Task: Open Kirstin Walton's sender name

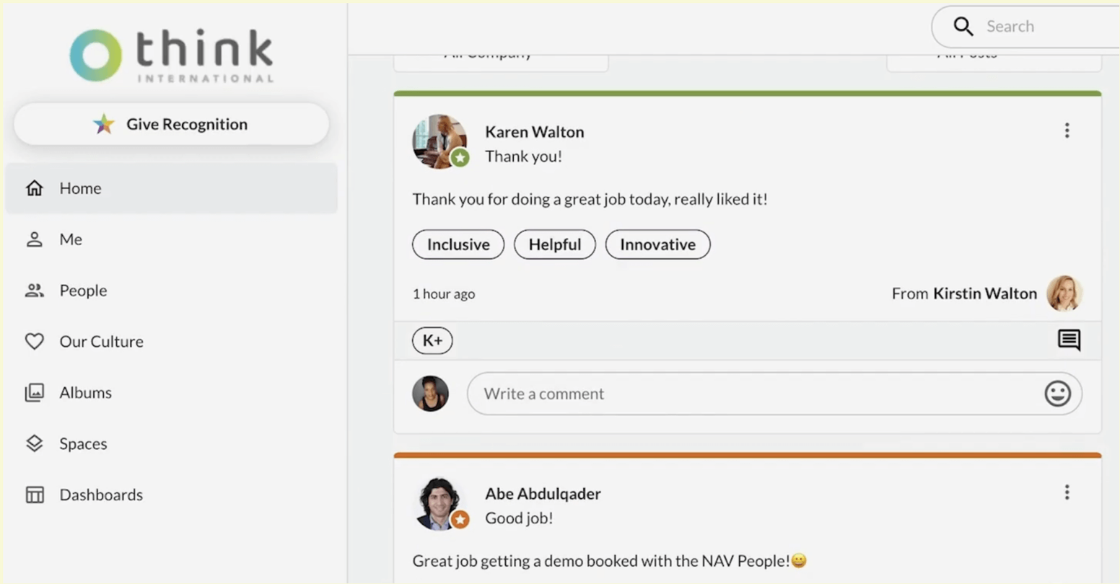Action: pyautogui.click(x=985, y=293)
